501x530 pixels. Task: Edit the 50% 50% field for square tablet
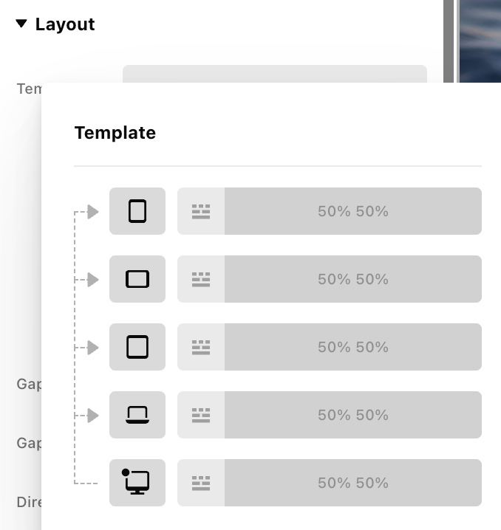pos(353,347)
